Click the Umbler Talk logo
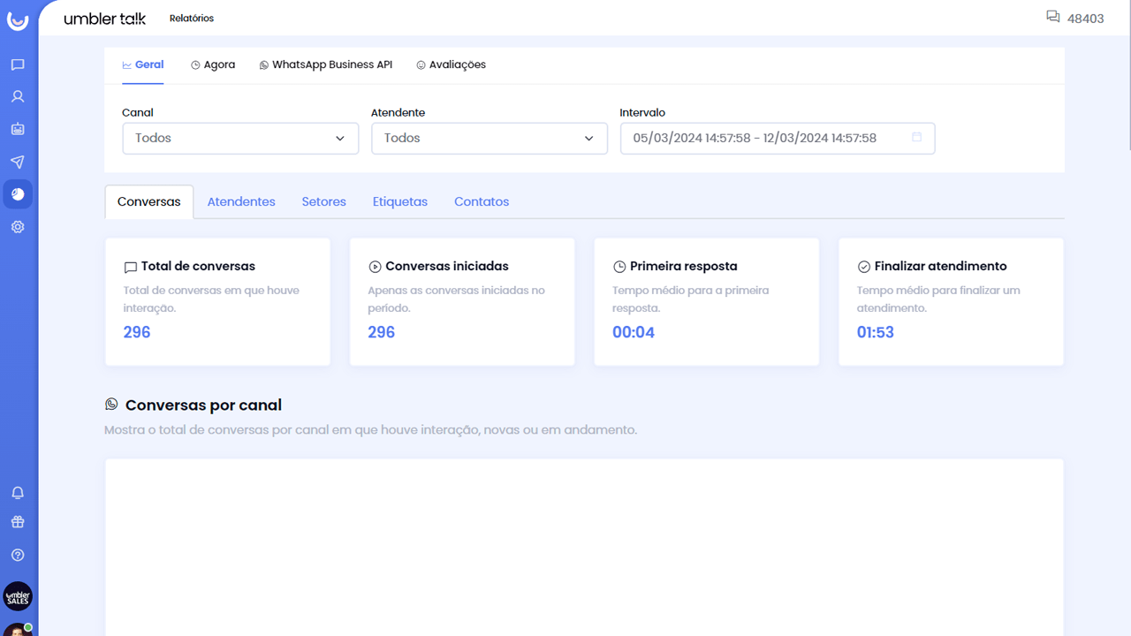Screen dimensions: 1131x636 pyautogui.click(x=104, y=19)
